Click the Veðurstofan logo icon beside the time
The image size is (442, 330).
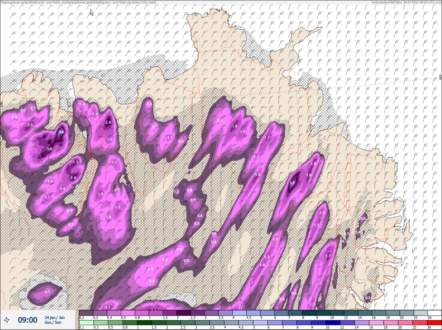(7, 320)
